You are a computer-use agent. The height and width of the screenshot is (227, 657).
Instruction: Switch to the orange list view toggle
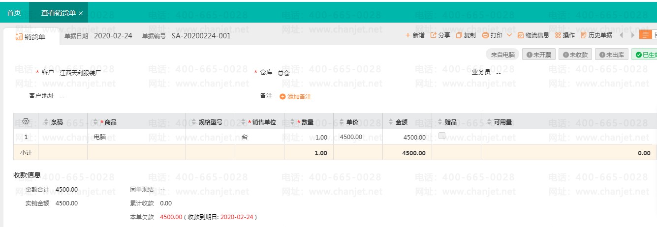tap(645, 35)
